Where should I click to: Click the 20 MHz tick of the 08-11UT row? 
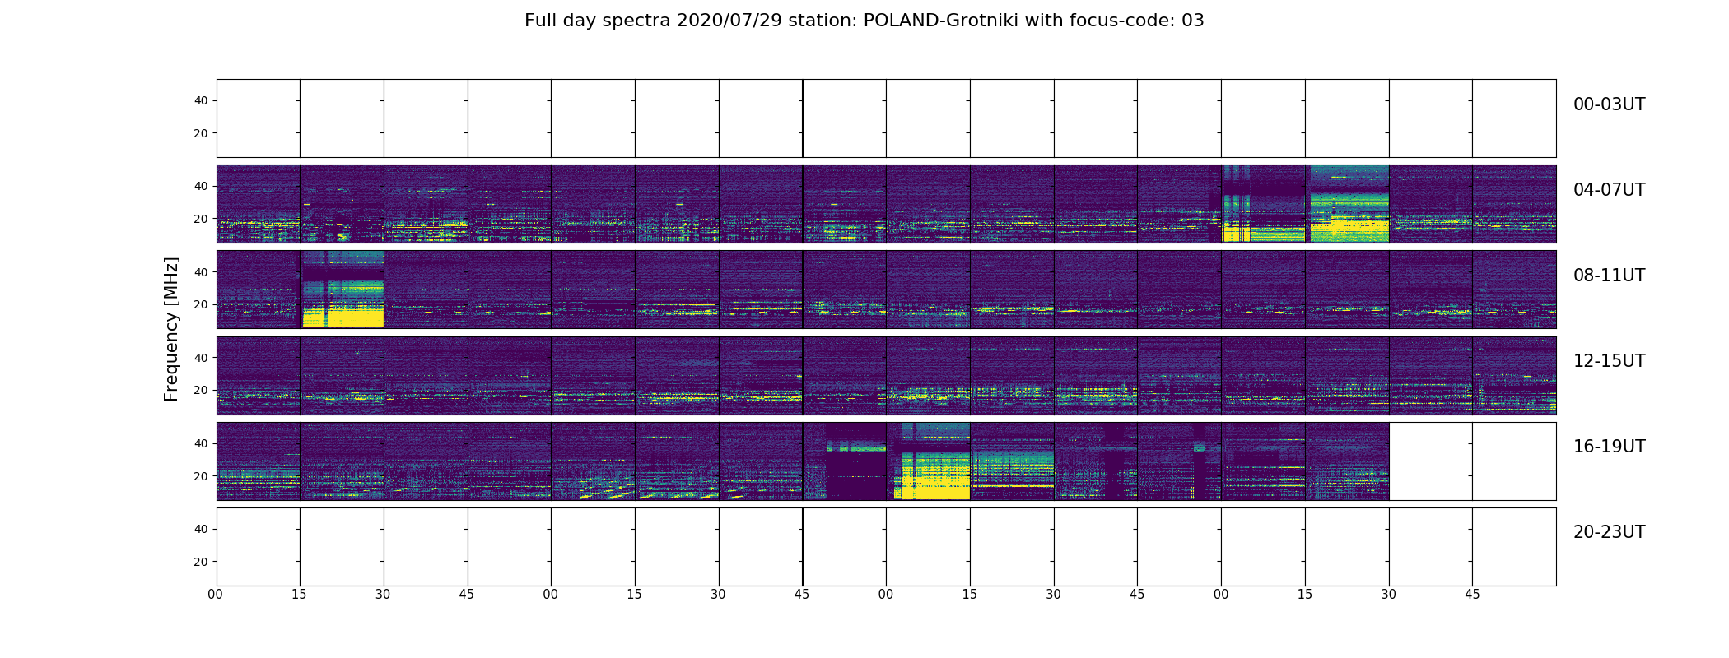coord(201,304)
